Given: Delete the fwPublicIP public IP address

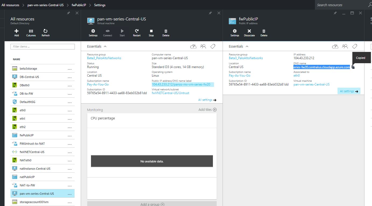Looking at the screenshot, I should pyautogui.click(x=264, y=33).
